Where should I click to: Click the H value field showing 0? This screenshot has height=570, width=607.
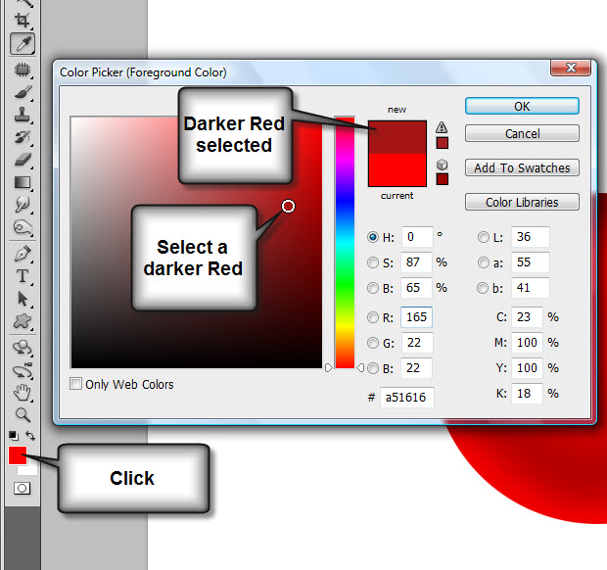pos(416,237)
